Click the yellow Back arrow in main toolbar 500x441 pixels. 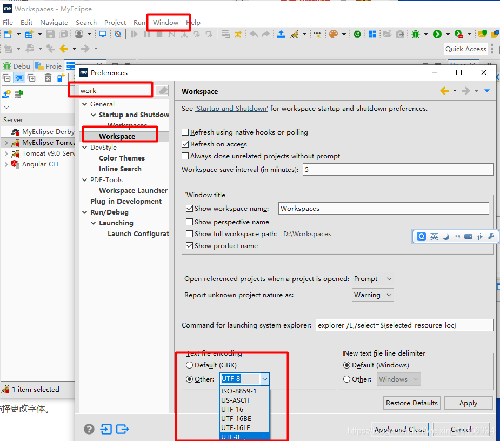tap(64, 49)
